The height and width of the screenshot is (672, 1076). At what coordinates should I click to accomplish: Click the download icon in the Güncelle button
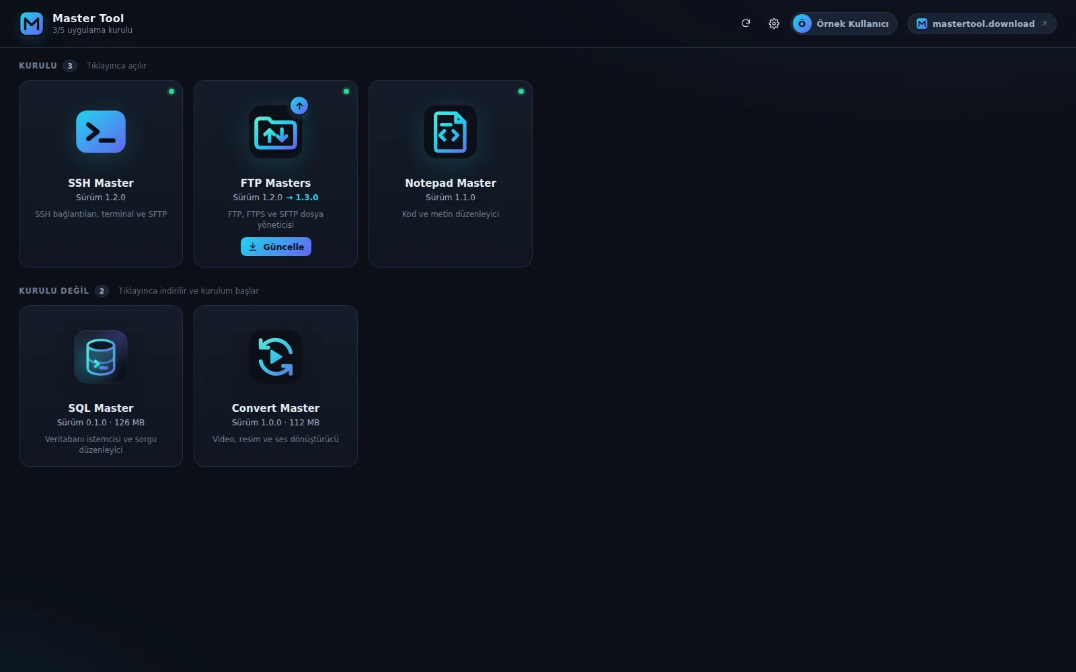253,247
